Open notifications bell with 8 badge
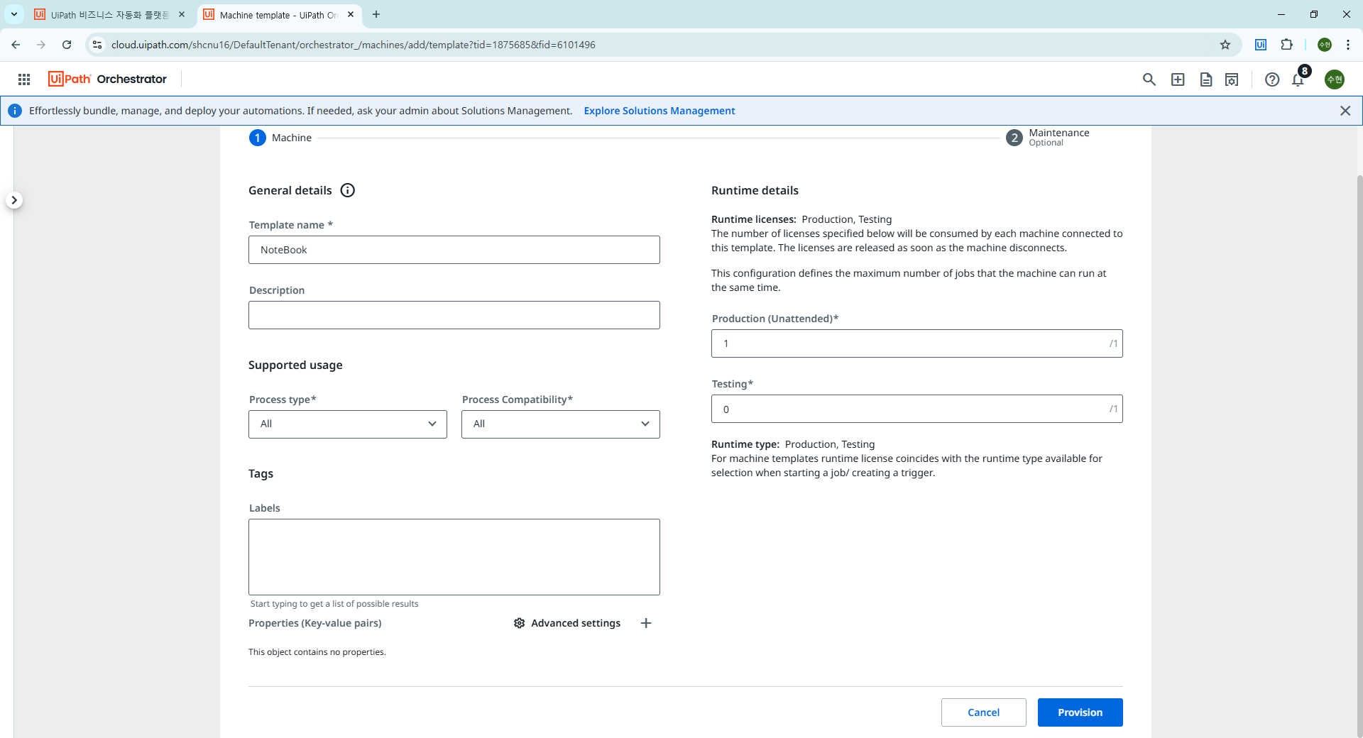This screenshot has height=738, width=1363. point(1299,78)
